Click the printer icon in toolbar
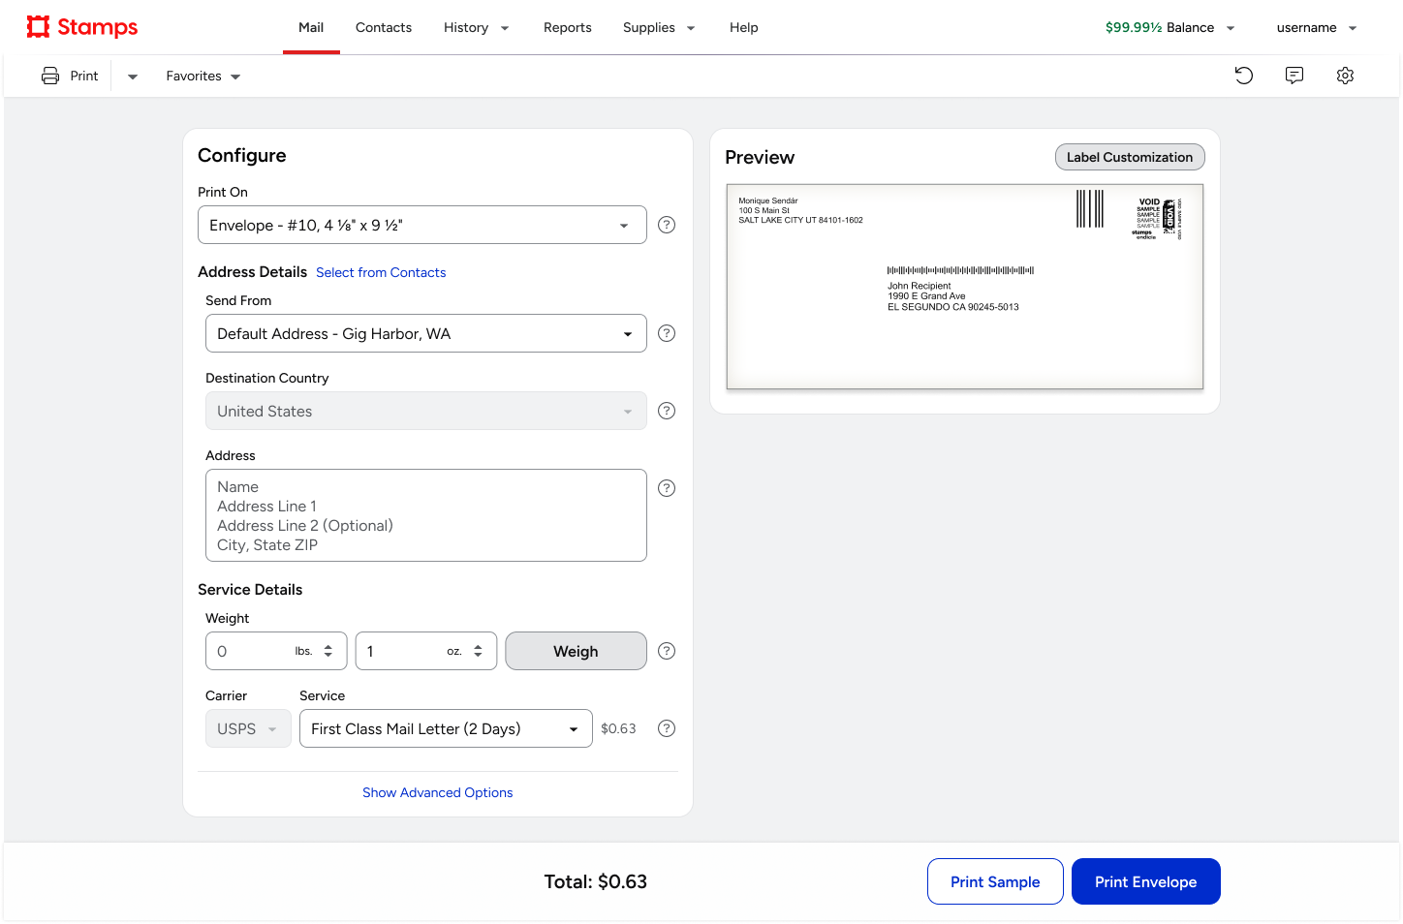The image size is (1403, 924). [50, 76]
